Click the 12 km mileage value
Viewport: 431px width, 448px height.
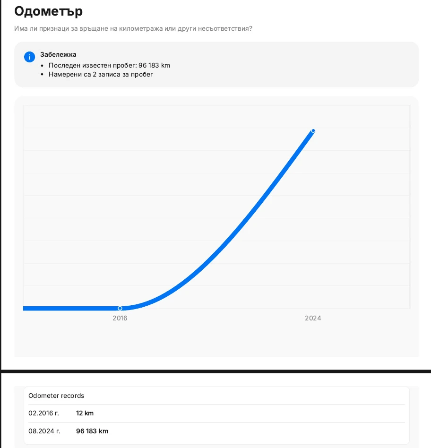85,413
